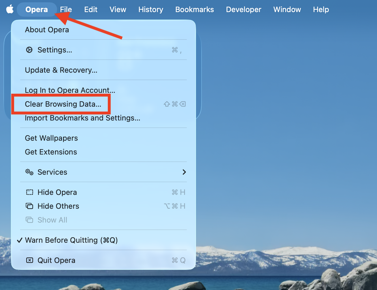
Task: Toggle Warn Before Quitting (⌘Q)
Action: click(71, 240)
